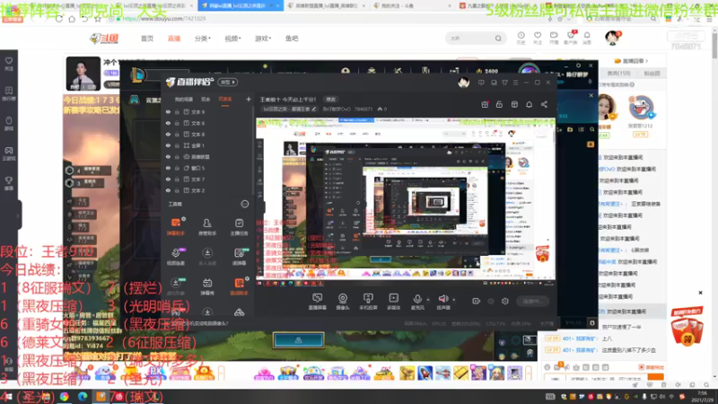
Task: Open the 视频连麦 tool
Action: 176,256
